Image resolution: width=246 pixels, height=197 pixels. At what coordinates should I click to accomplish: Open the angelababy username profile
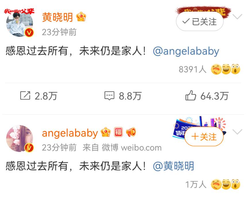[70, 133]
